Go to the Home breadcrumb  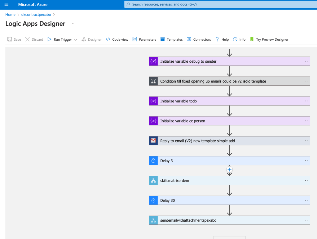10,15
